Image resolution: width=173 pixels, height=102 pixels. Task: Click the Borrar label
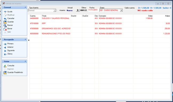10,29
